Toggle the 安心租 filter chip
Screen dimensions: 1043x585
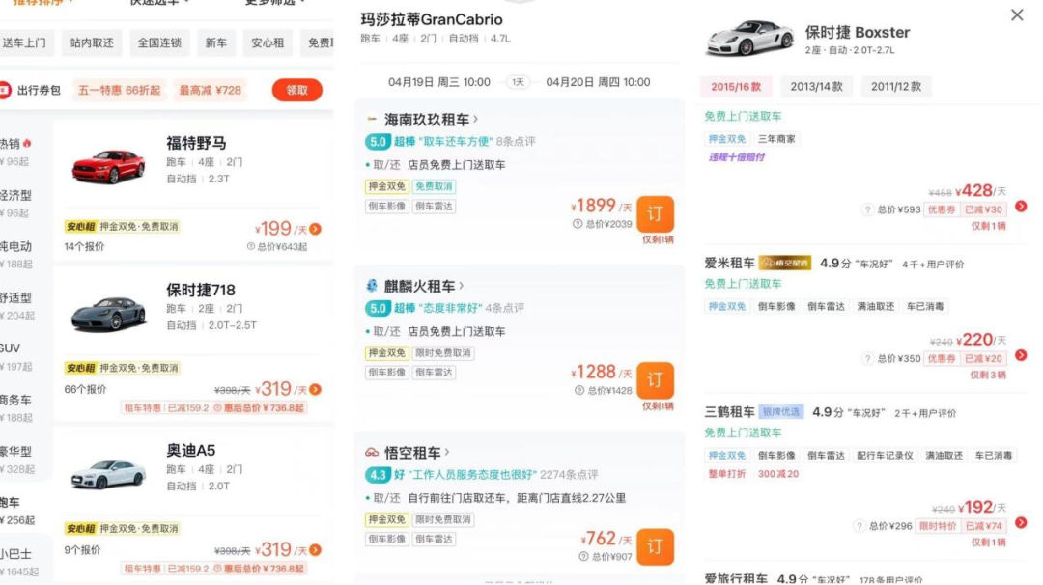(x=268, y=43)
